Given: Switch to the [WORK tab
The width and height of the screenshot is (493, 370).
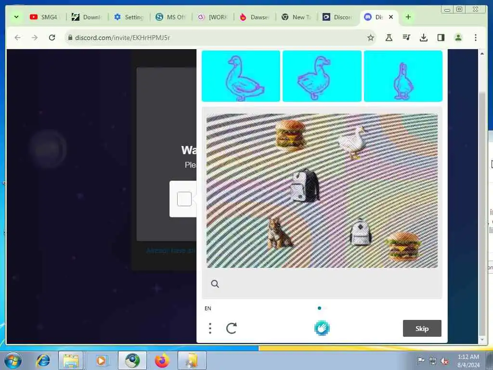Looking at the screenshot, I should [x=212, y=17].
